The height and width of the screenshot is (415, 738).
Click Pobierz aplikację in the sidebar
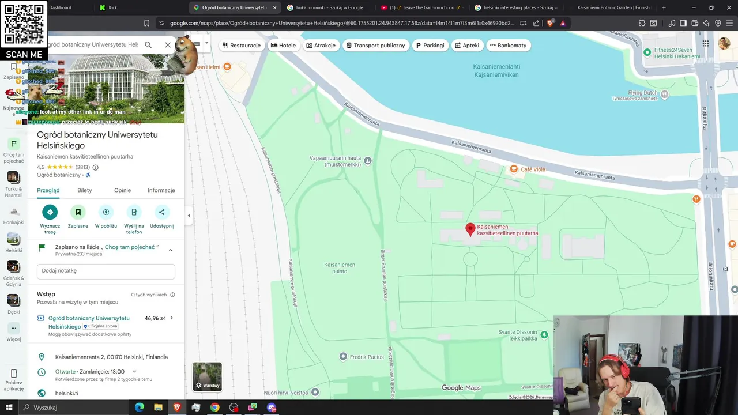pyautogui.click(x=14, y=380)
